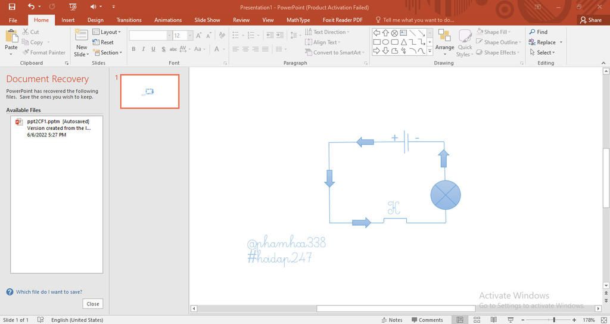The image size is (610, 324).
Task: Click Which file do I want to save link
Action: pos(49,292)
